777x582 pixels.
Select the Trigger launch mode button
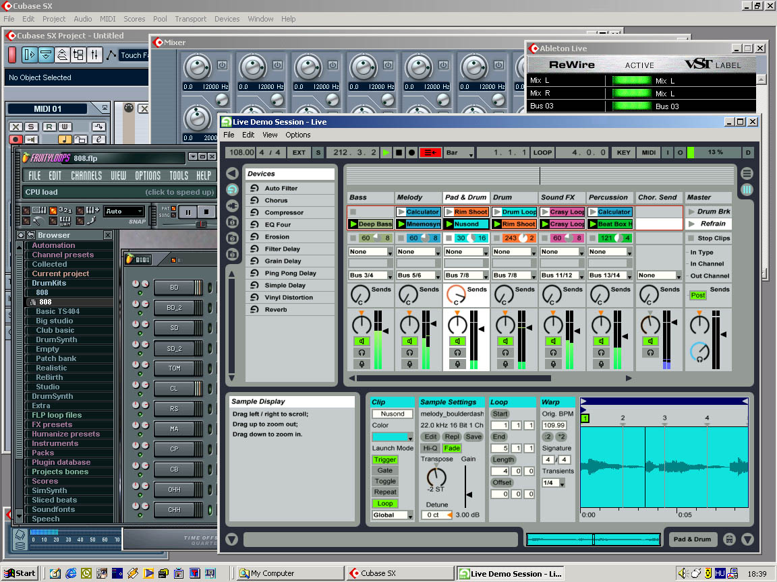point(385,460)
